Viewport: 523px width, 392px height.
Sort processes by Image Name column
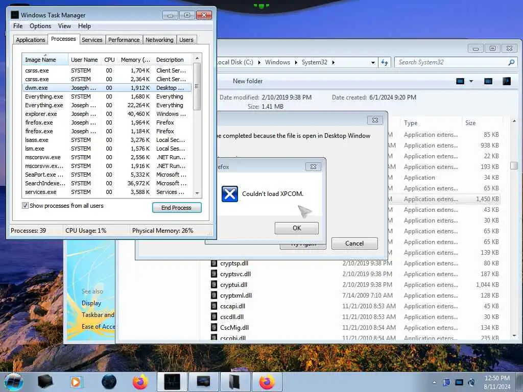[45, 60]
